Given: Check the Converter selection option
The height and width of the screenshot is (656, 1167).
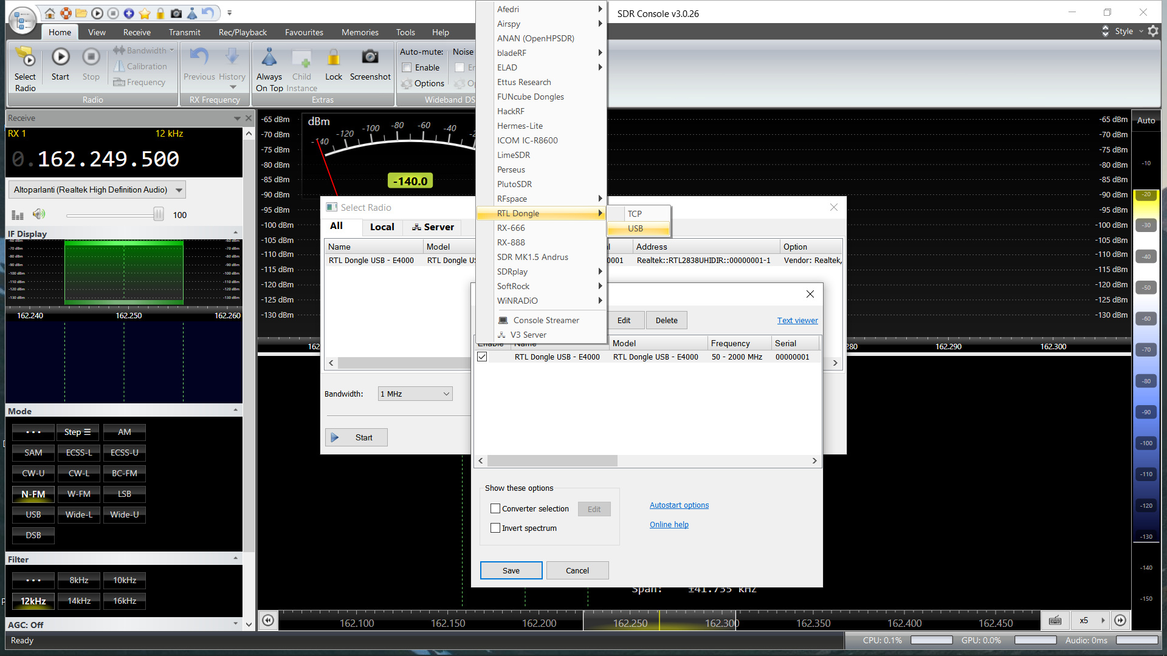Looking at the screenshot, I should 495,509.
